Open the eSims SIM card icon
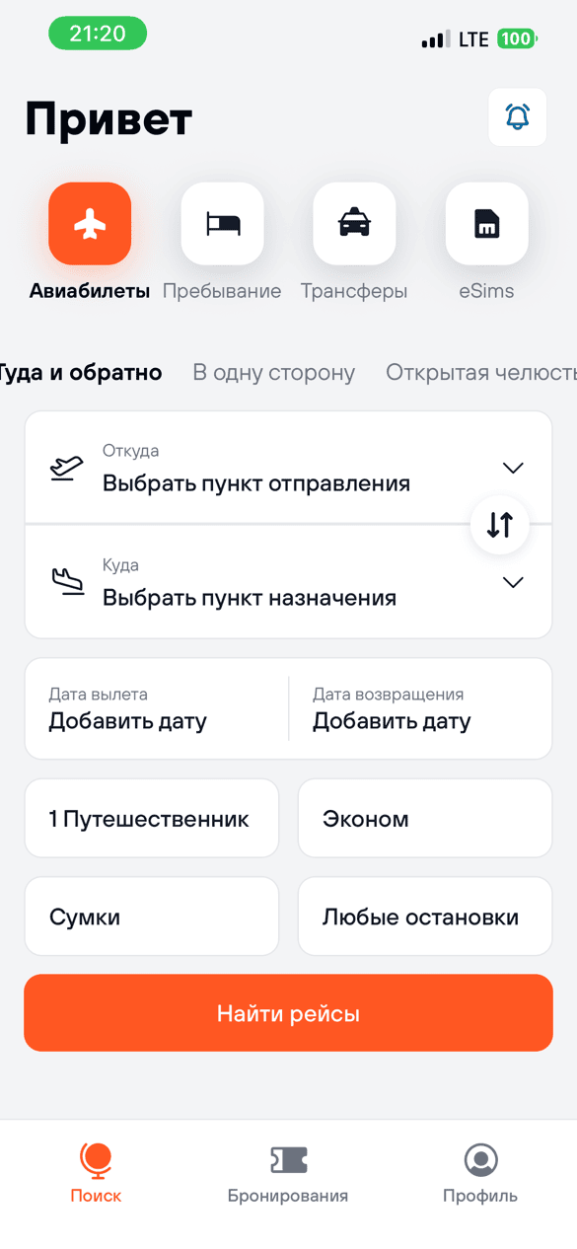This screenshot has width=577, height=1249. click(485, 224)
